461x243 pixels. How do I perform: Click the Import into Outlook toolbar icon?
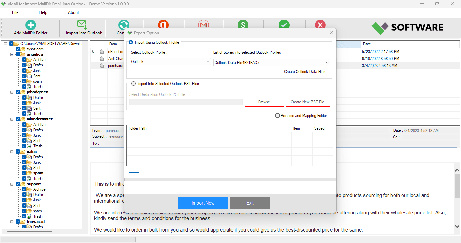coord(82,25)
